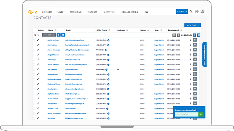Tick checkbox for Abdul Sweitzer
This screenshot has height=131, width=234.
(34, 40)
